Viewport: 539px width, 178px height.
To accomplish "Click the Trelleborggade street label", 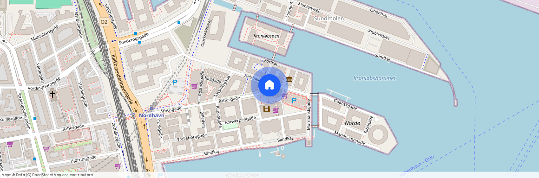I will (x=192, y=138).
